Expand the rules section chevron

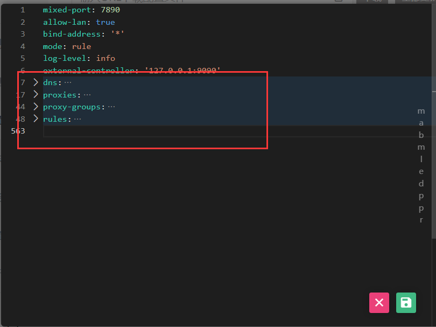36,119
